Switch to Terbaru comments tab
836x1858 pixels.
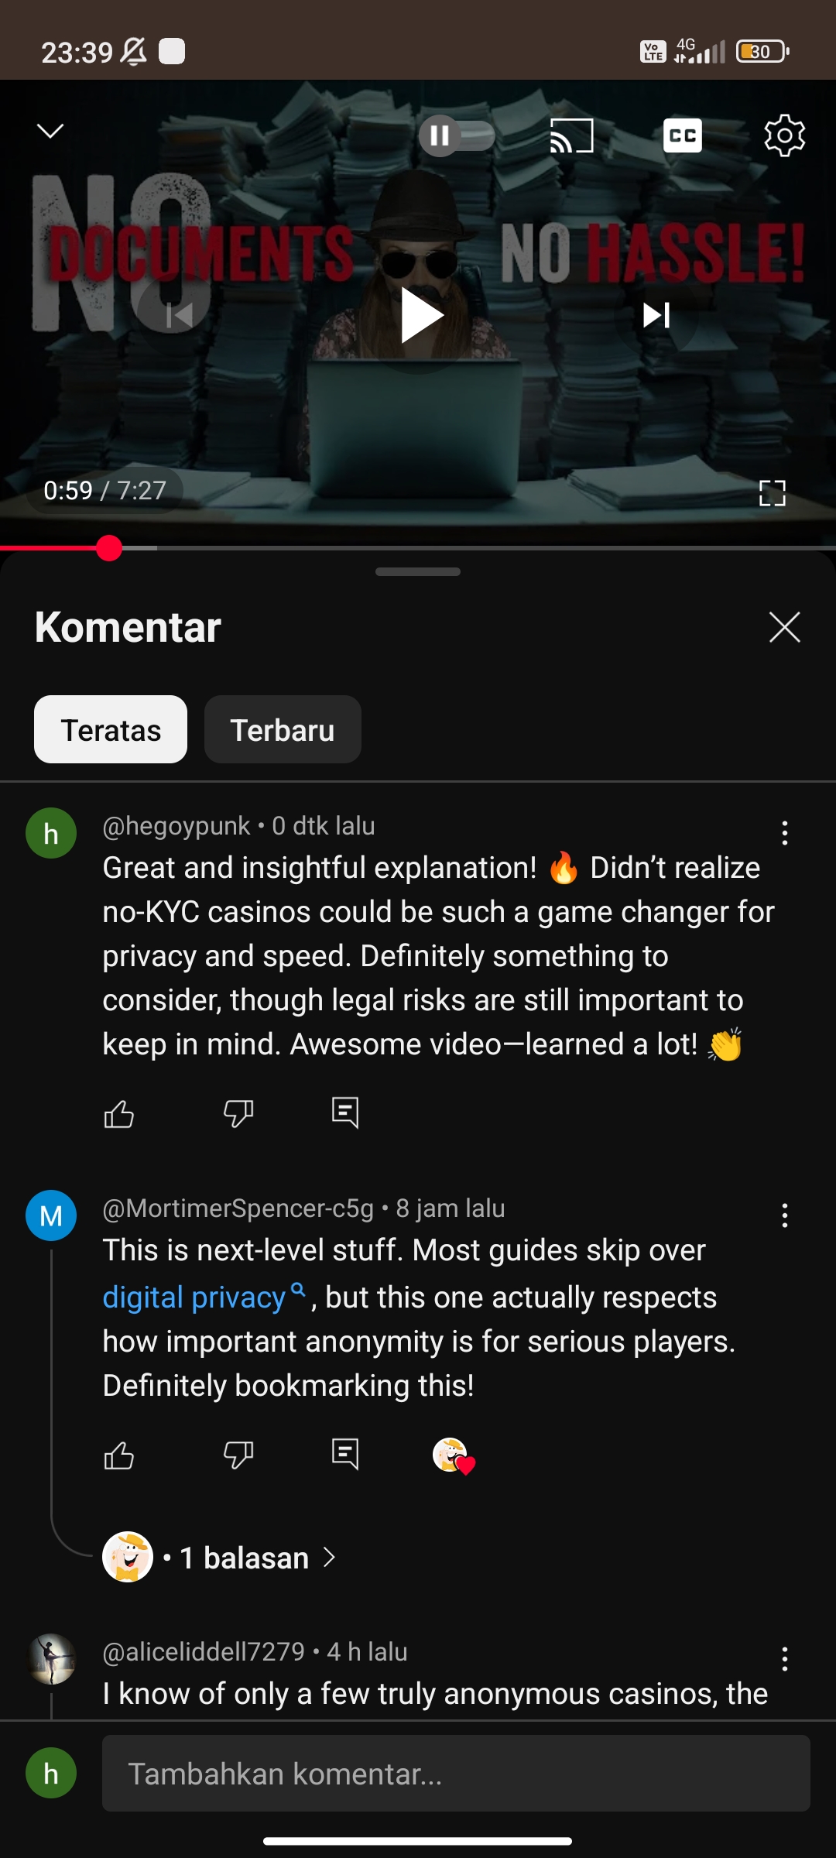(x=283, y=729)
